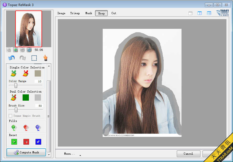Click the panel scrollbar down arrow
The width and height of the screenshot is (233, 162).
[49, 155]
